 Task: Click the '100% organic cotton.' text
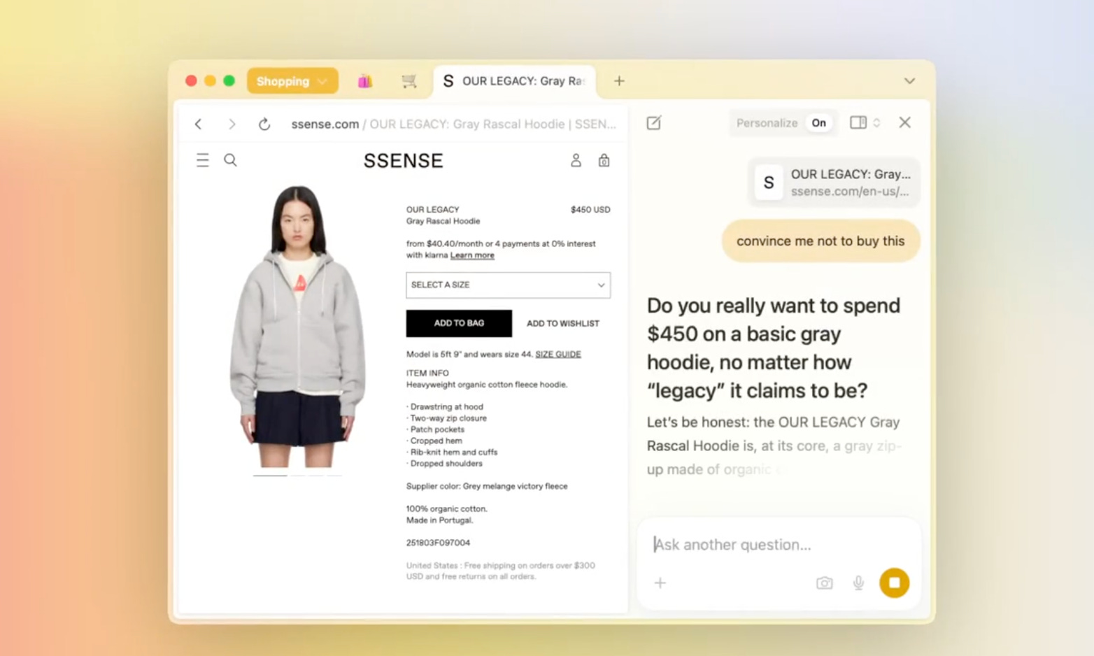(x=446, y=509)
